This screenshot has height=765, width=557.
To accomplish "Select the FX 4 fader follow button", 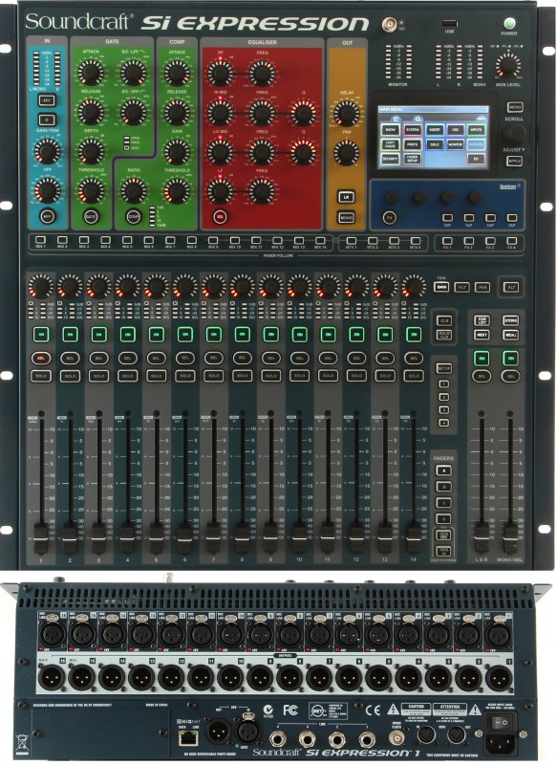I will 512,241.
